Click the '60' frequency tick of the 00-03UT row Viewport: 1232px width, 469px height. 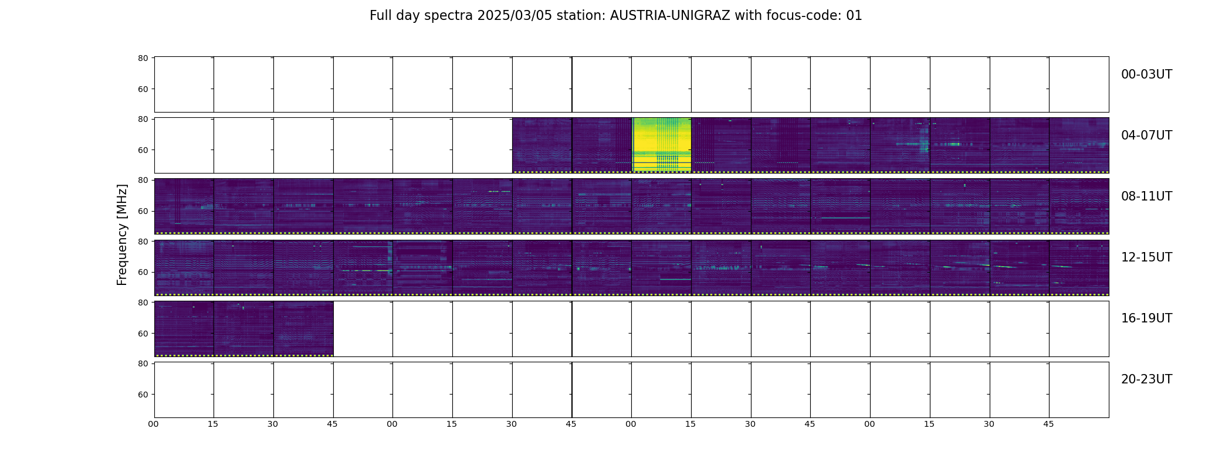tap(143, 89)
